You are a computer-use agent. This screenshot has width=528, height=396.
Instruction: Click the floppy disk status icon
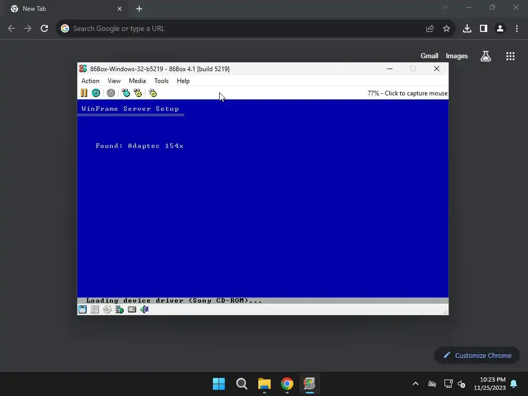[82, 309]
